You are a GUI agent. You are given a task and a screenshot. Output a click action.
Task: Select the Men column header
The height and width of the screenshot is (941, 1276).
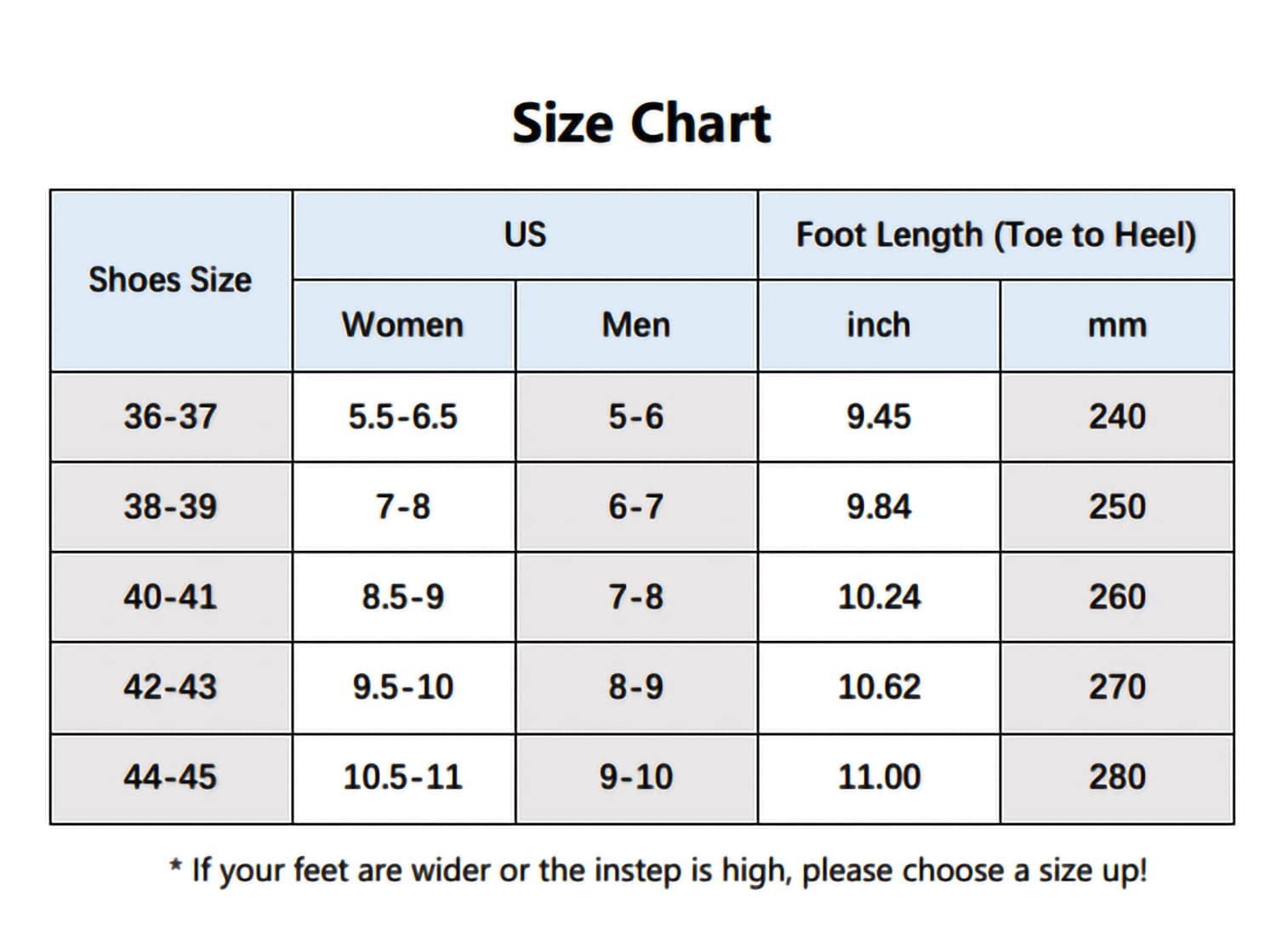coord(636,326)
